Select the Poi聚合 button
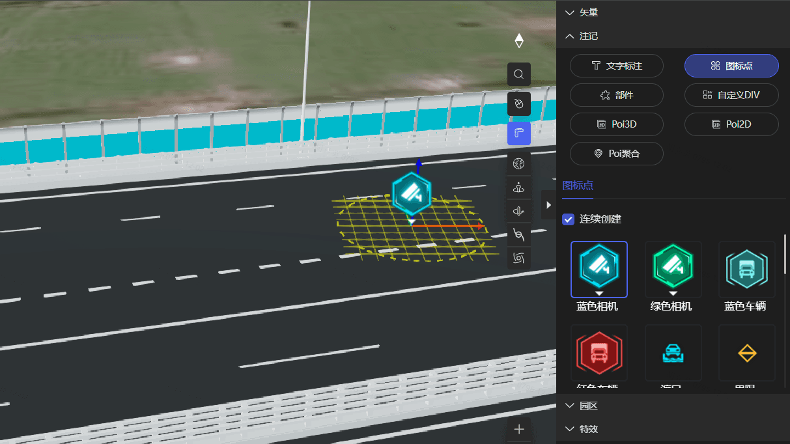 (616, 154)
